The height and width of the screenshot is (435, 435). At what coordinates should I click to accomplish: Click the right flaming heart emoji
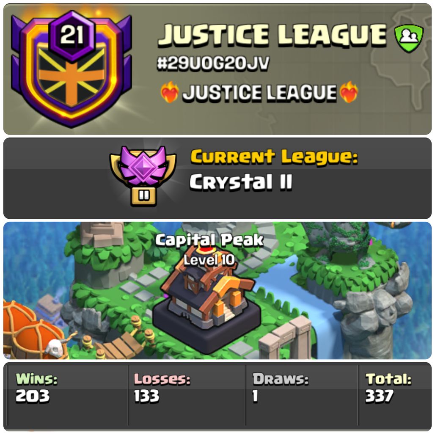349,92
